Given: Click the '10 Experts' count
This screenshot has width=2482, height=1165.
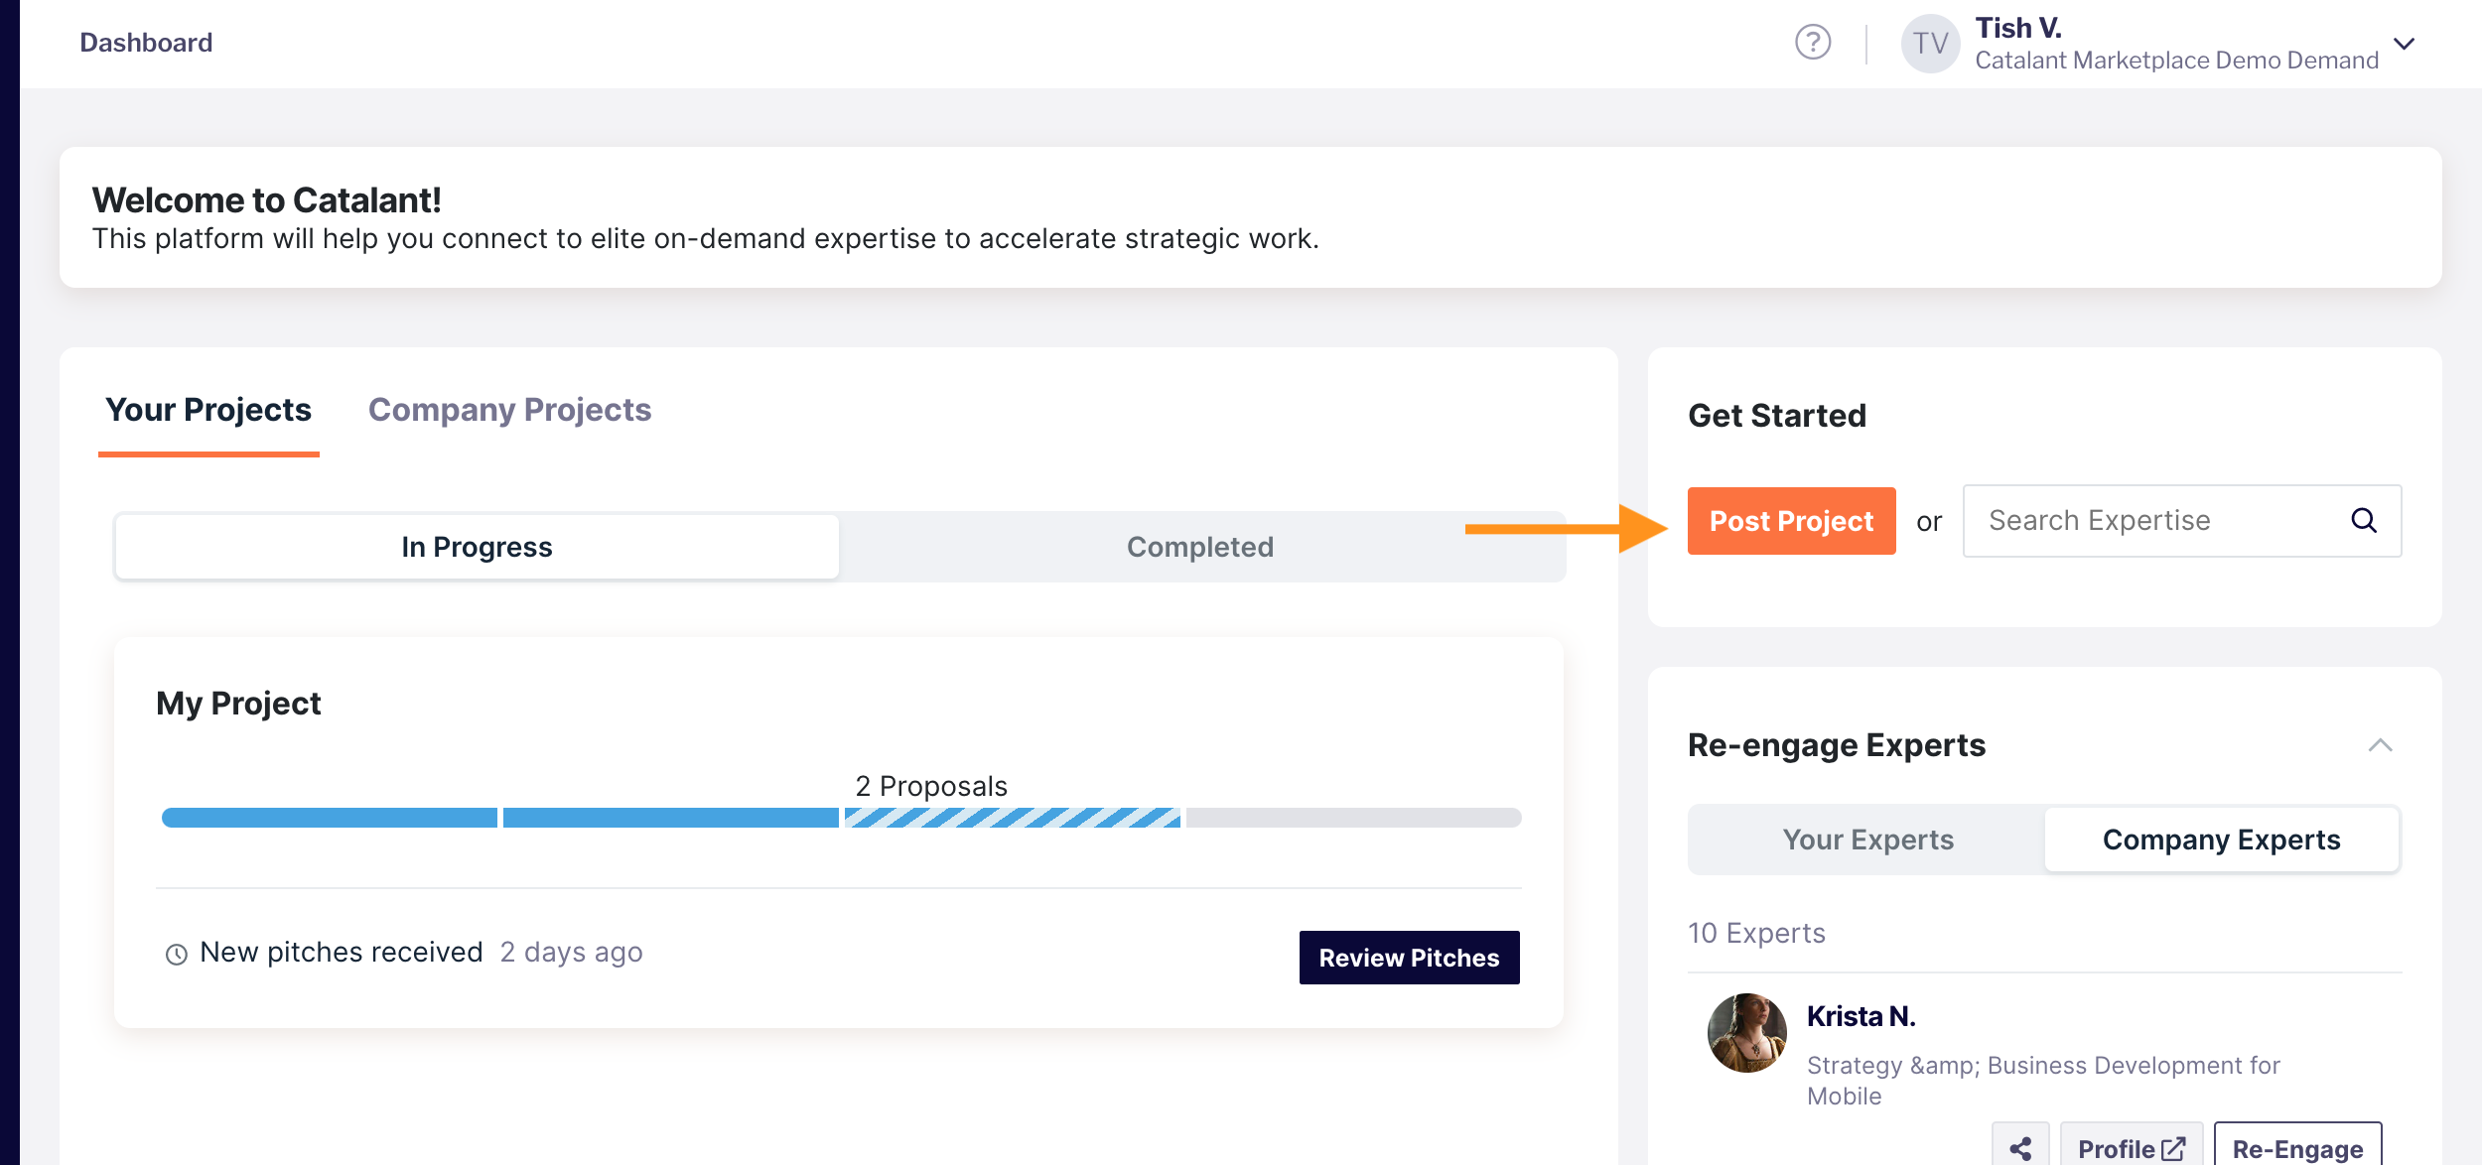Looking at the screenshot, I should point(1756,933).
